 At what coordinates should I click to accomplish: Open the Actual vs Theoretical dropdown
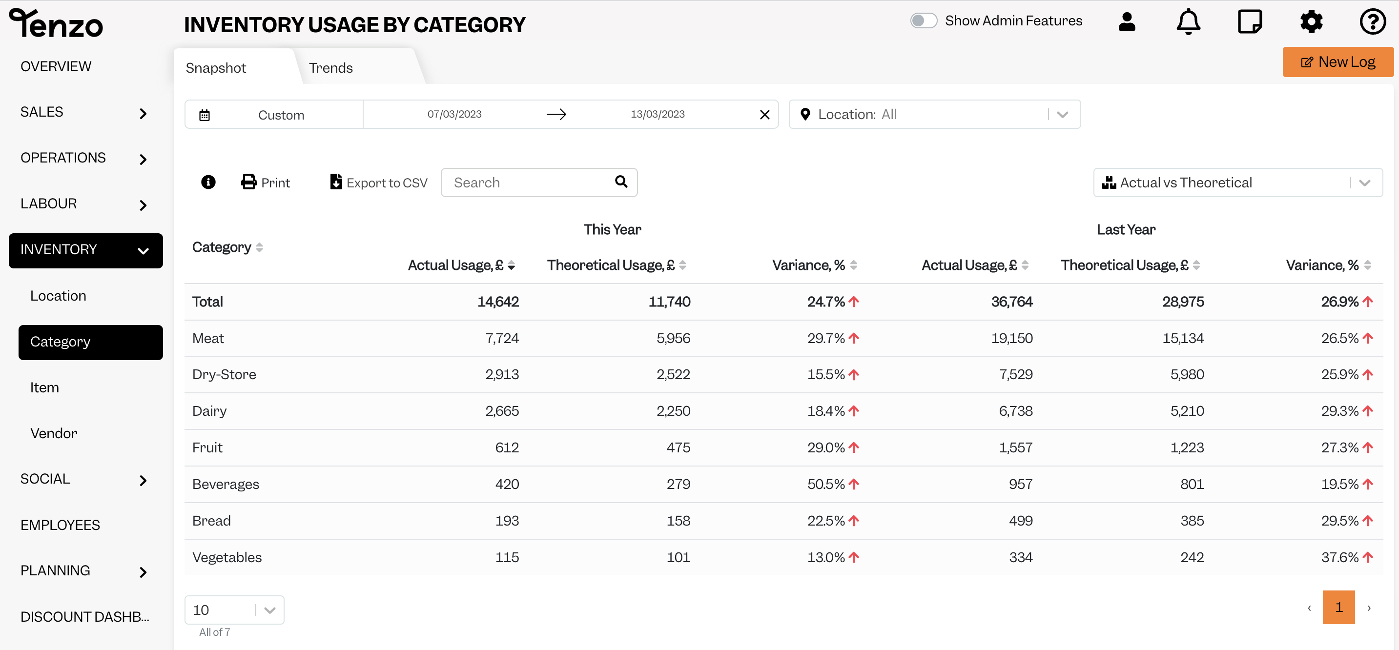point(1238,183)
